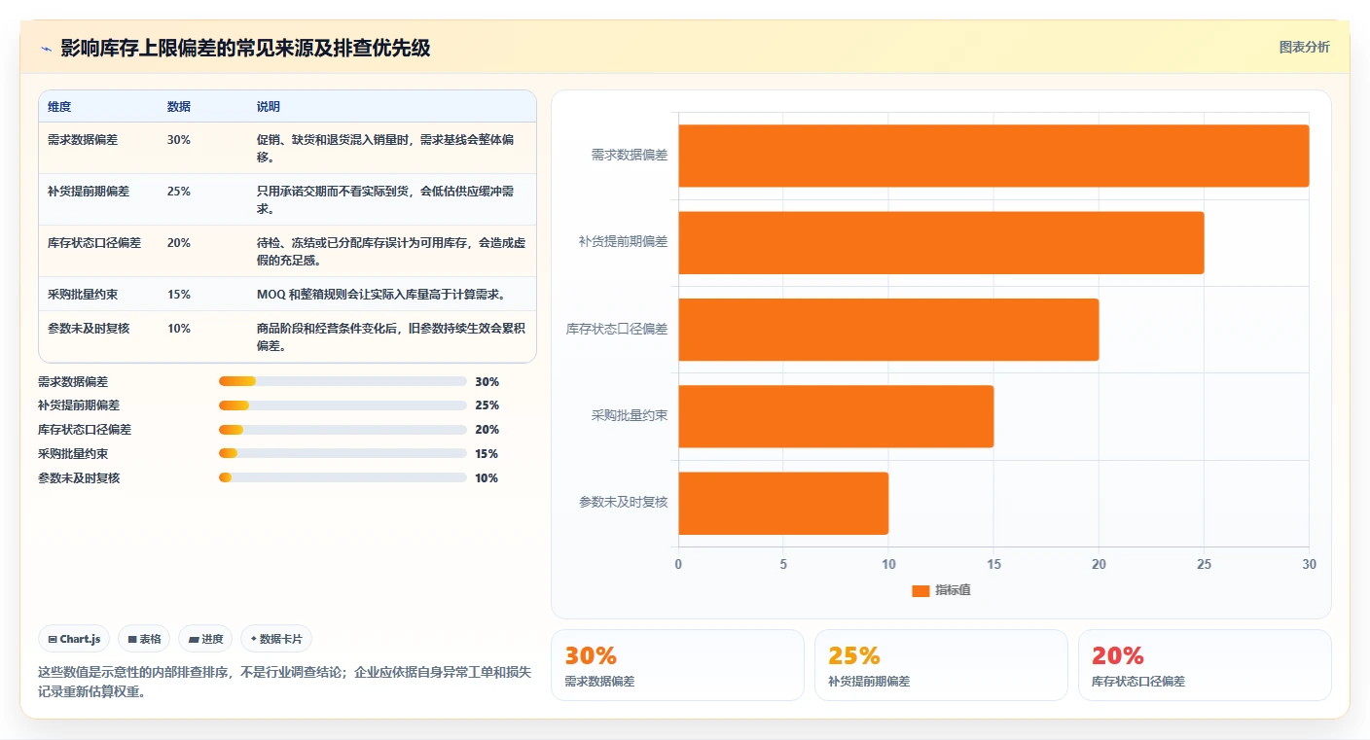Open the 30% 需求数据偏差 data card
The image size is (1370, 740).
click(x=677, y=665)
